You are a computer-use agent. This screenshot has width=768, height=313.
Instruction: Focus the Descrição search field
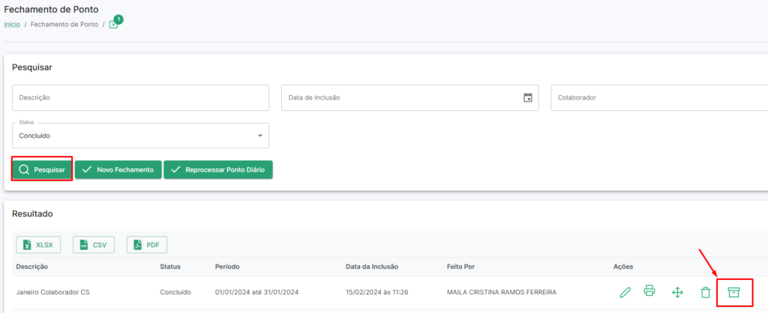pos(140,98)
